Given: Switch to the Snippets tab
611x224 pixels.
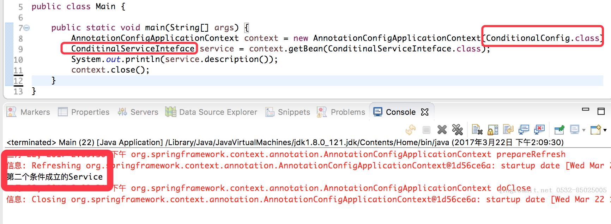Looking at the screenshot, I should click(288, 112).
